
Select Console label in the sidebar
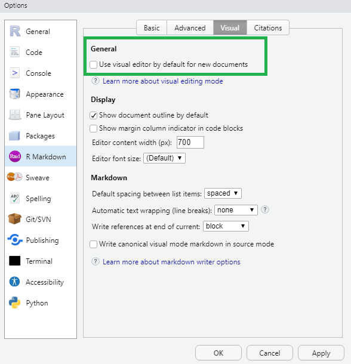[x=38, y=73]
